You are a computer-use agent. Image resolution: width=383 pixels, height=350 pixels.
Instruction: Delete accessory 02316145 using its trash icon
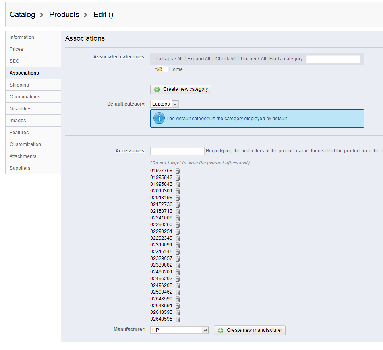click(x=178, y=252)
